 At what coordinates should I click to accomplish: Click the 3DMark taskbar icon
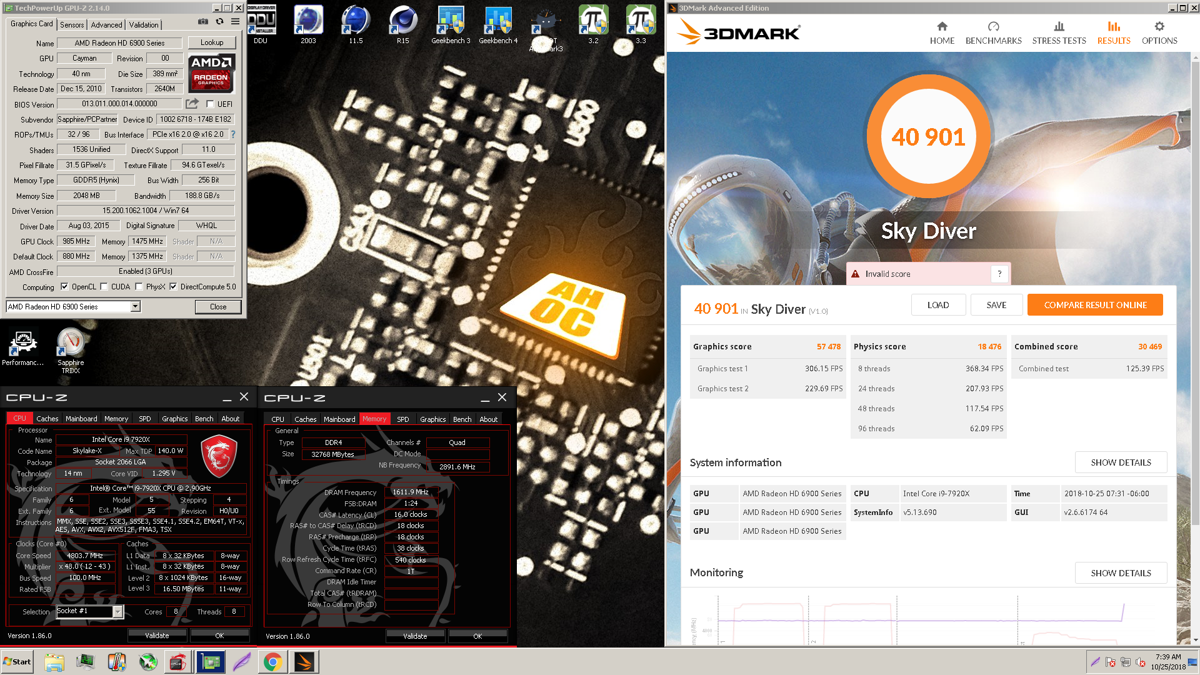point(304,662)
